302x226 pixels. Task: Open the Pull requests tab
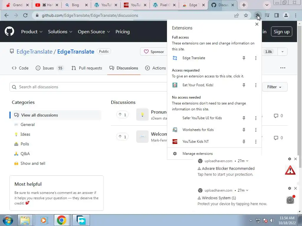pyautogui.click(x=87, y=68)
